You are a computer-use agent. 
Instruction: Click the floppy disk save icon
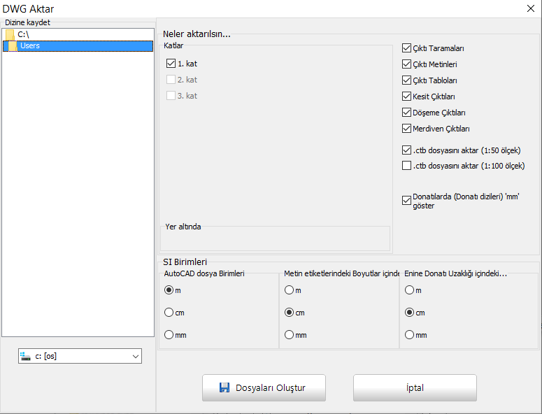coord(224,387)
